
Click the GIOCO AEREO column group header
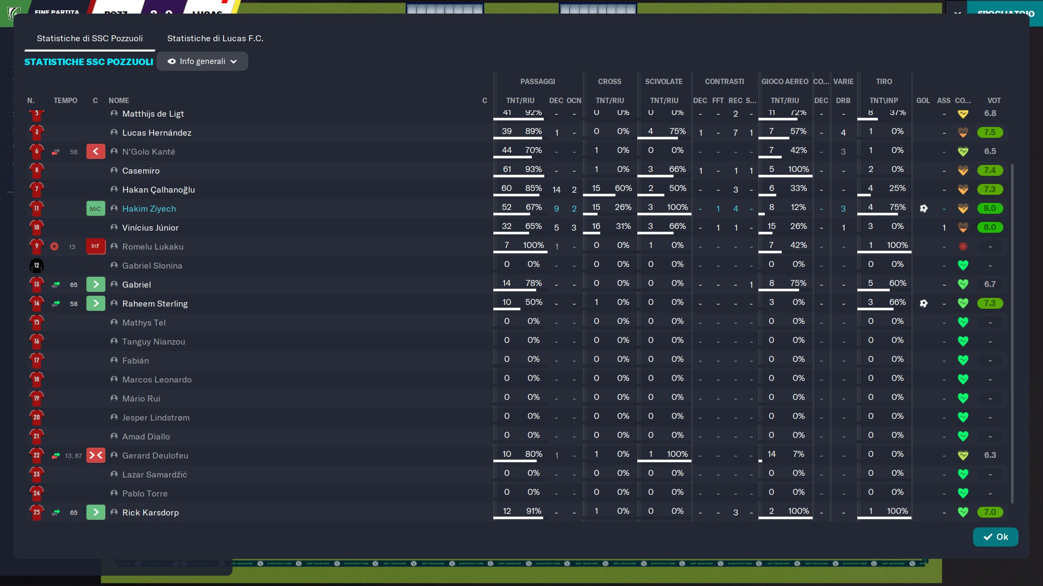pyautogui.click(x=784, y=81)
